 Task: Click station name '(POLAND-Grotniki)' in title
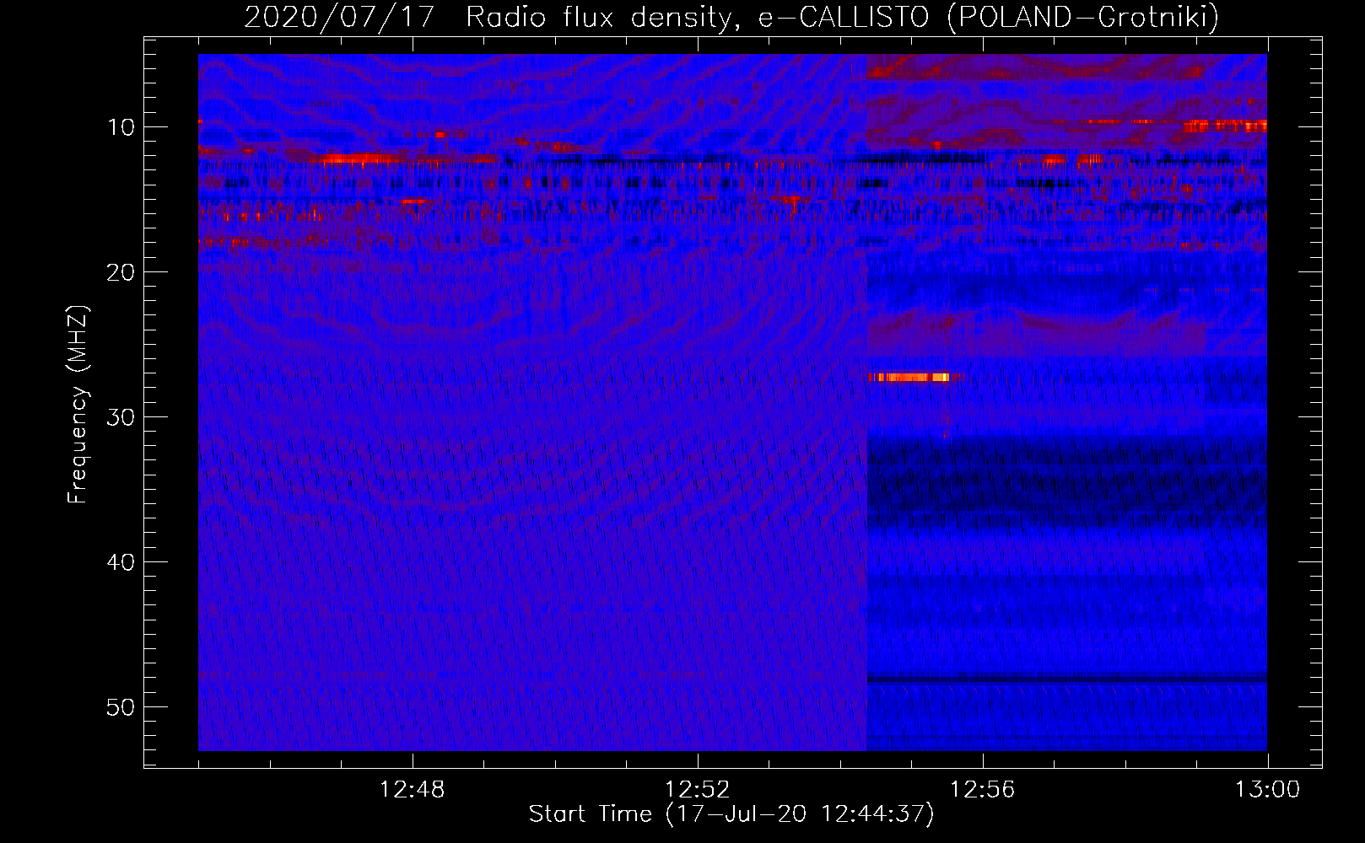pyautogui.click(x=1083, y=17)
